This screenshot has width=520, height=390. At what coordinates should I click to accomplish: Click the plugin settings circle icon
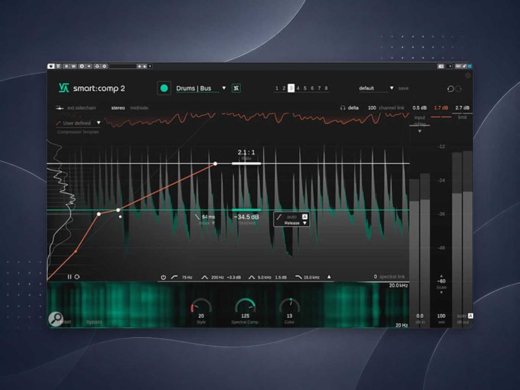pyautogui.click(x=468, y=75)
